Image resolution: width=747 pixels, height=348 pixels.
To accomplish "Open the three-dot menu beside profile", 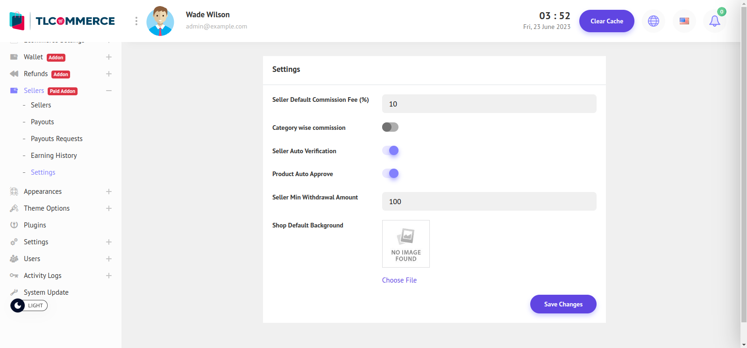I will [136, 21].
